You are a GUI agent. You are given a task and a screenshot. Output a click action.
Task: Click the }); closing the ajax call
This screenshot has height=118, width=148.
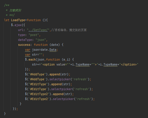pyautogui.click(x=15, y=109)
